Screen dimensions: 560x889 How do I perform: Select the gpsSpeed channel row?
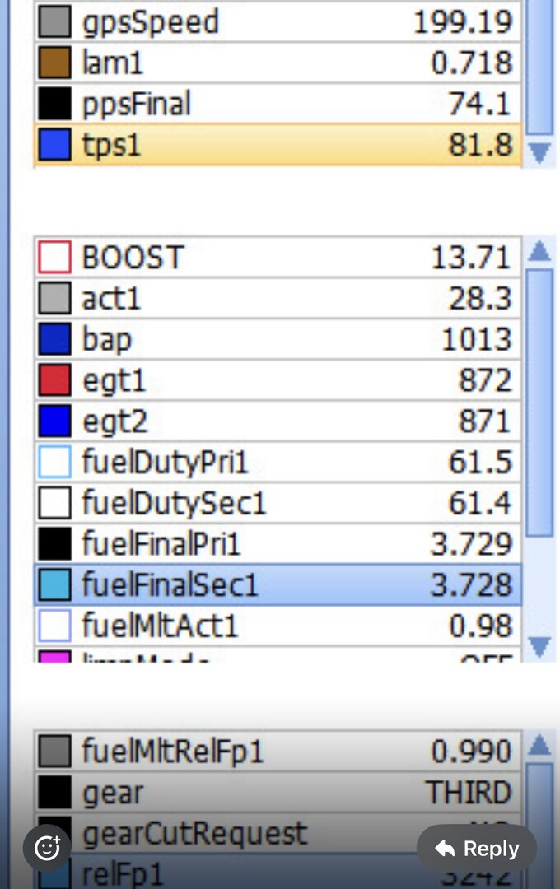pos(278,21)
